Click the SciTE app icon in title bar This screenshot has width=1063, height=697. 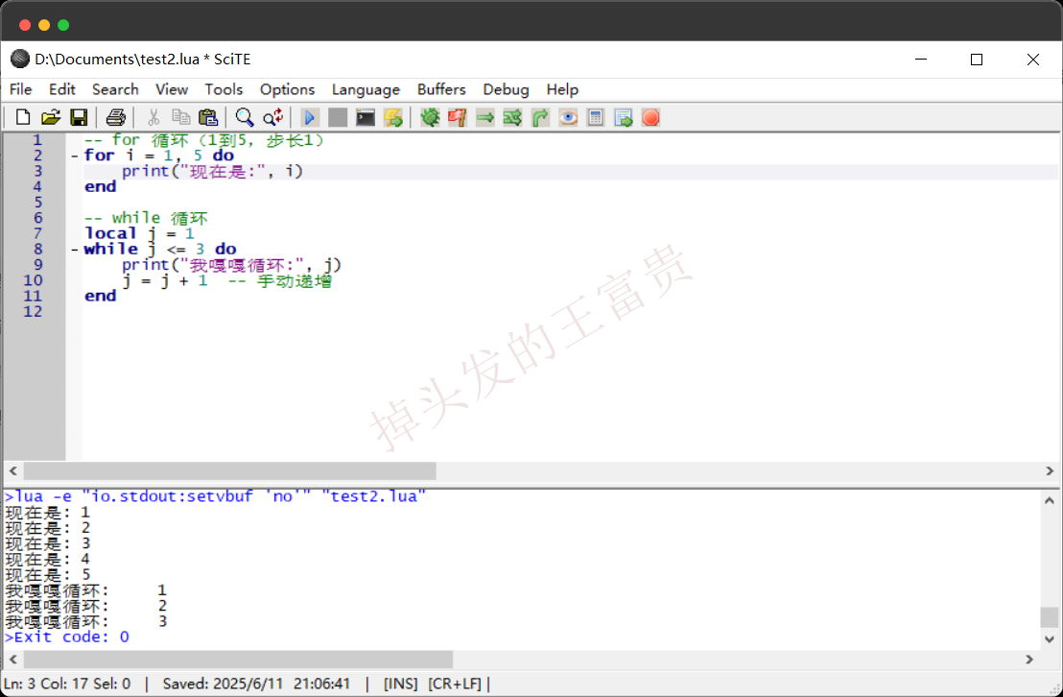tap(19, 60)
